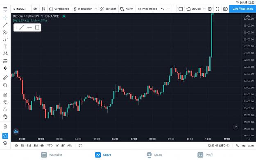Grab the favorites toolbar drag handle
The width and height of the screenshot is (256, 160).
pos(16,27)
